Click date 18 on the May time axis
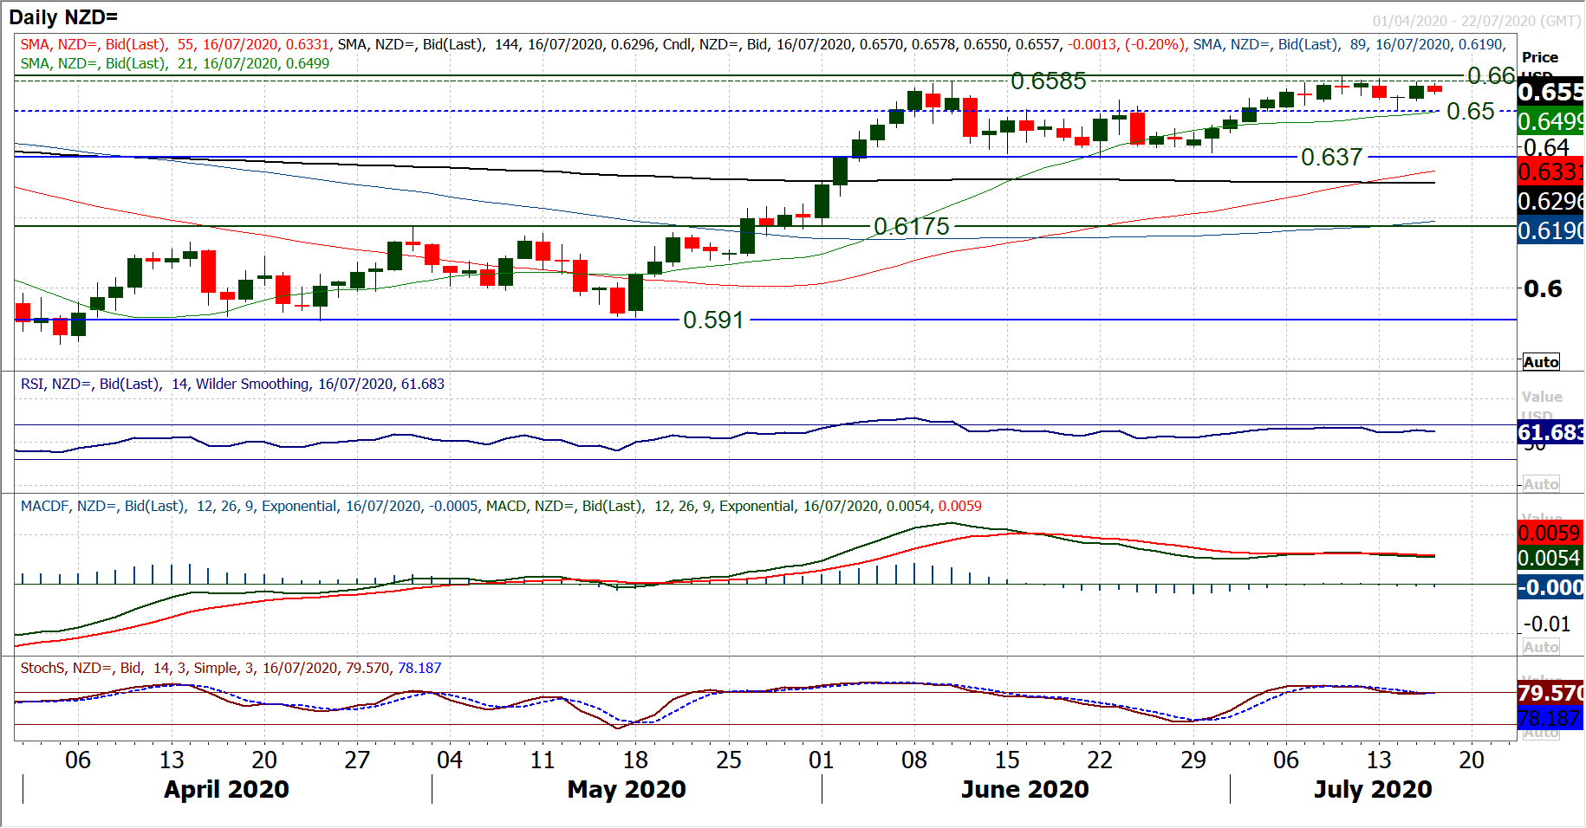 pyautogui.click(x=635, y=760)
